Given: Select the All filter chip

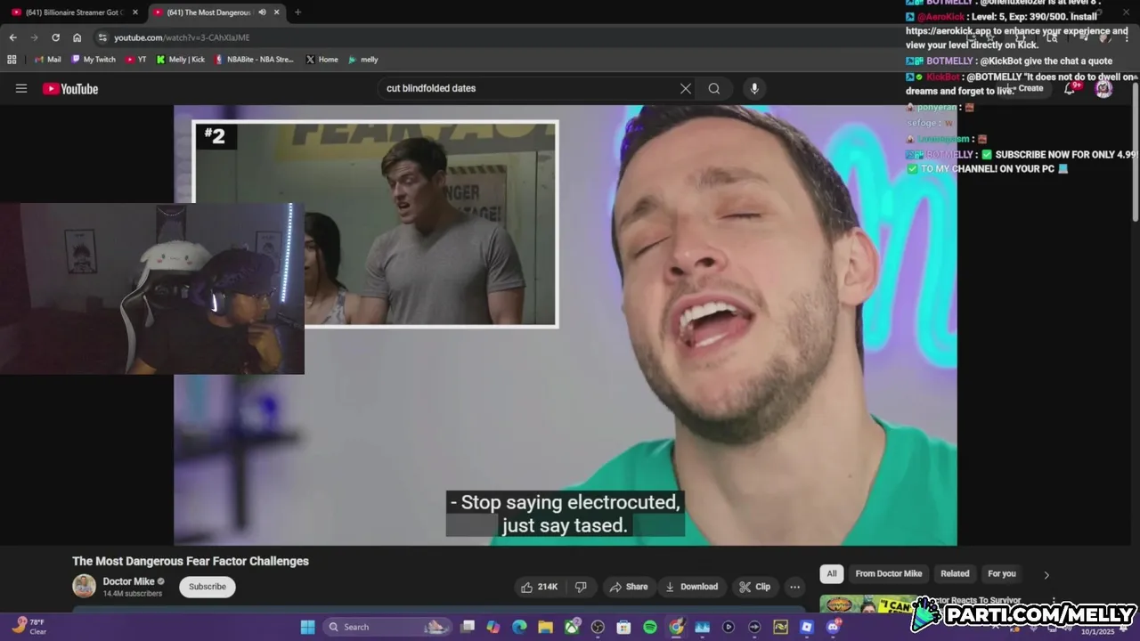Looking at the screenshot, I should (x=831, y=573).
